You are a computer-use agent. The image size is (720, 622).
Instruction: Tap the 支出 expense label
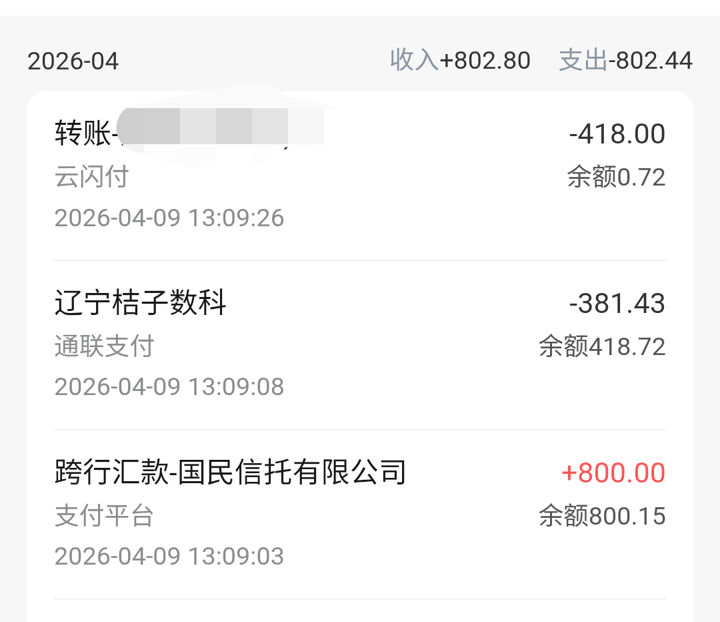tap(583, 60)
